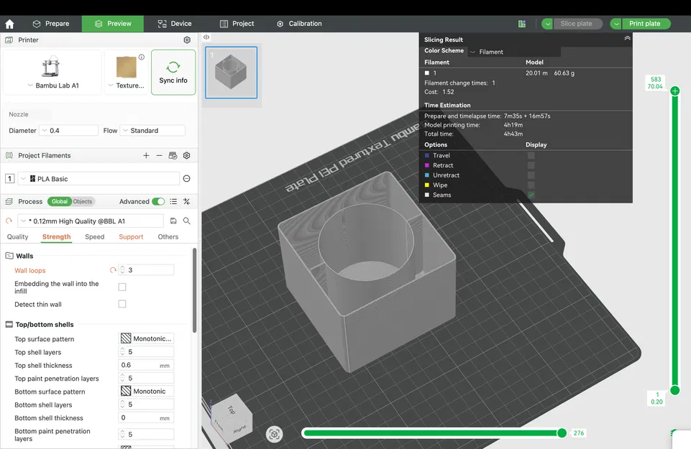Uncheck Seams display option

coord(531,195)
